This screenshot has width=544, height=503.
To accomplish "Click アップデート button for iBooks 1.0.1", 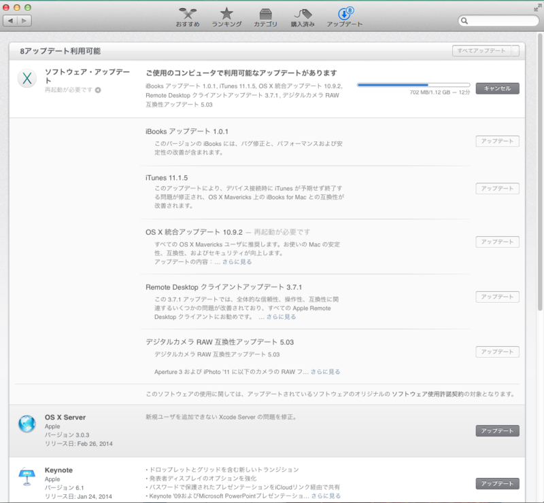I will point(498,141).
